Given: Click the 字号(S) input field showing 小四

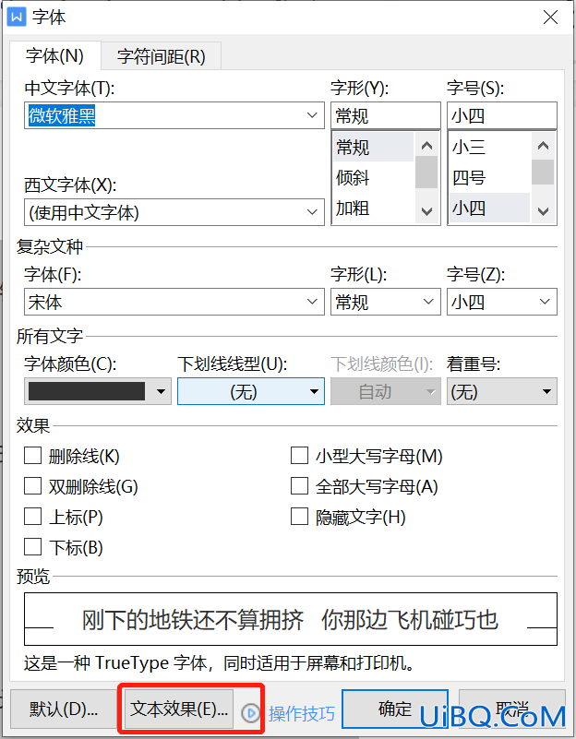Looking at the screenshot, I should pyautogui.click(x=501, y=115).
